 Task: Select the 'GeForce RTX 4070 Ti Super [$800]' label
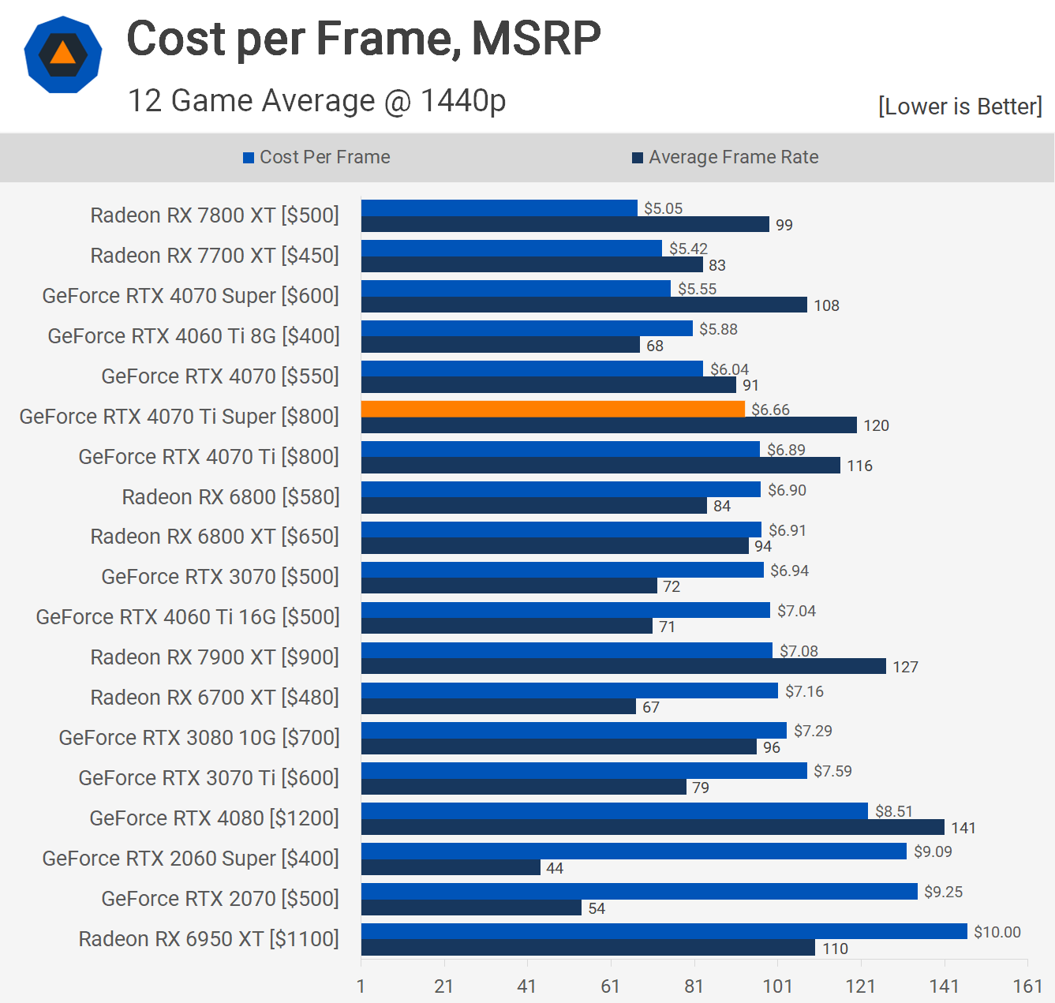[x=179, y=417]
